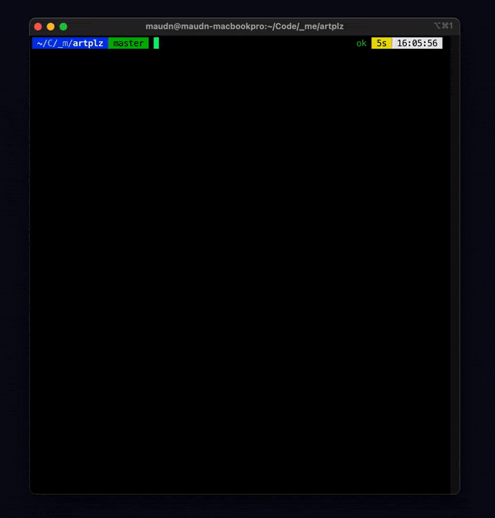Screen dimensions: 495x518
Task: Click the abbreviated ~/C/_m path prefix
Action: pyautogui.click(x=52, y=43)
